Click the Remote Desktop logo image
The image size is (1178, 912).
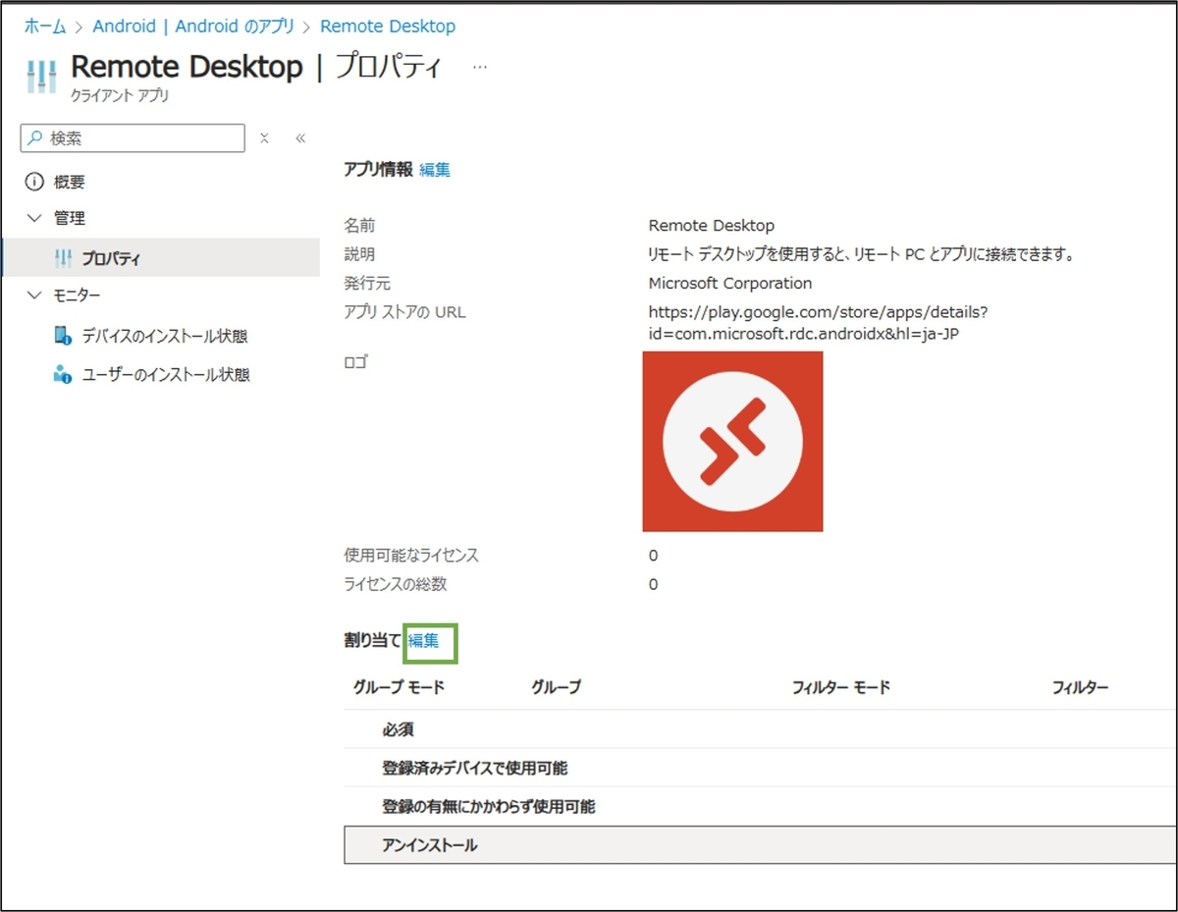pos(732,441)
